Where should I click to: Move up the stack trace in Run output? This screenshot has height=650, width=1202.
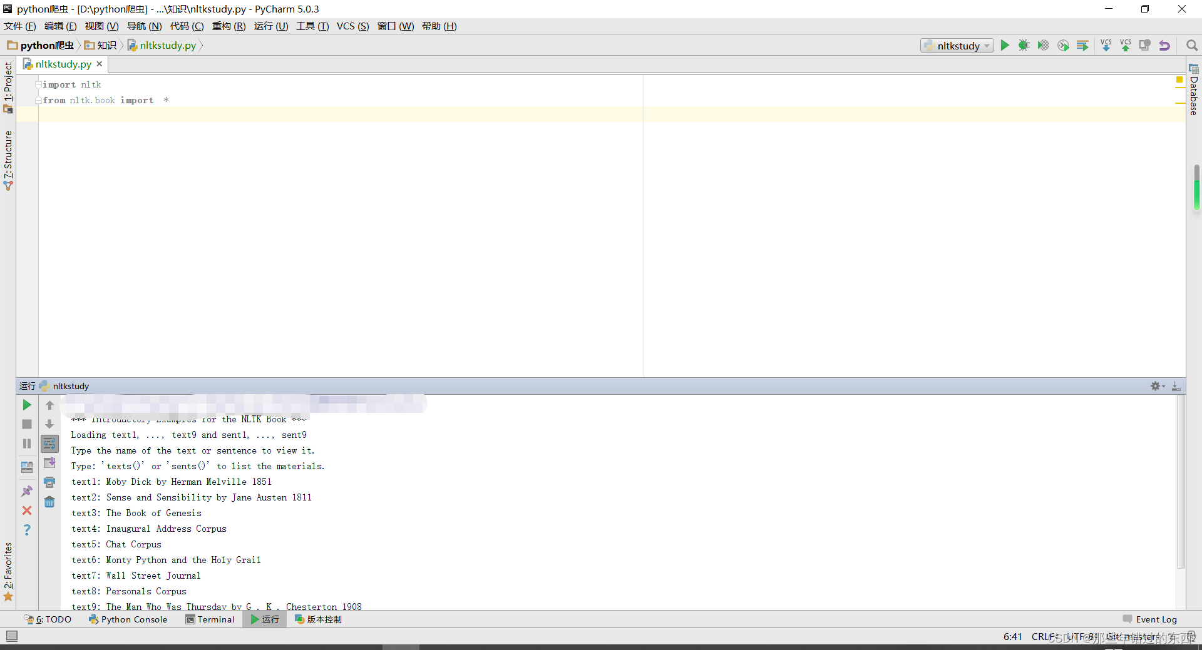50,405
